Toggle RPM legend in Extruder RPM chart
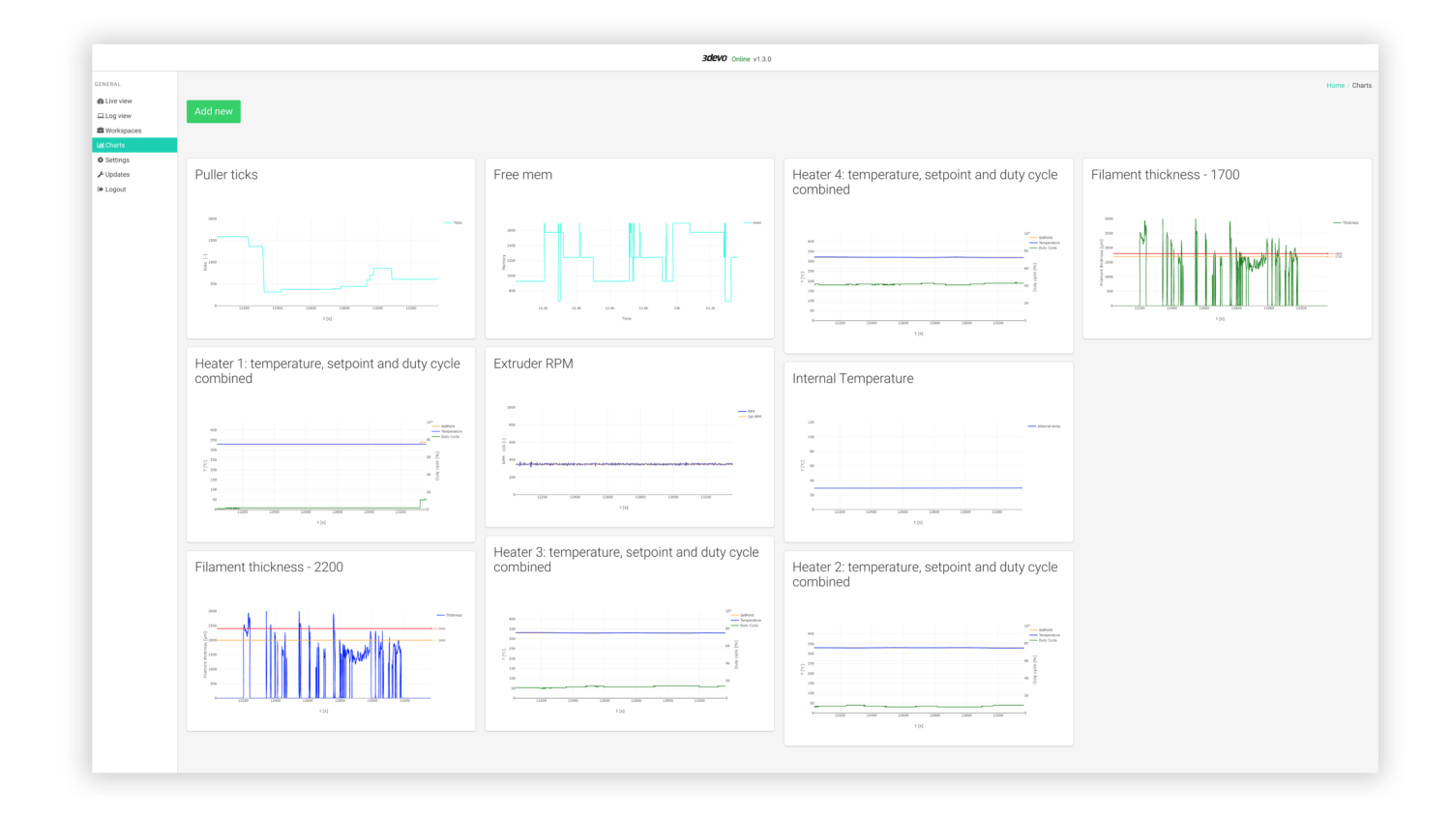The width and height of the screenshot is (1451, 816). tap(747, 411)
